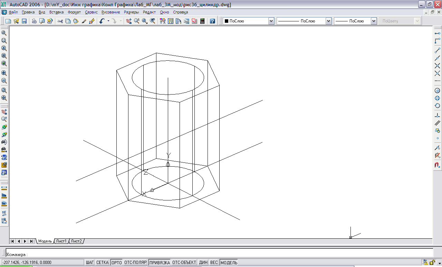Toggle ОРТО mode
Viewport: 442px width, 267px height.
pyautogui.click(x=117, y=263)
